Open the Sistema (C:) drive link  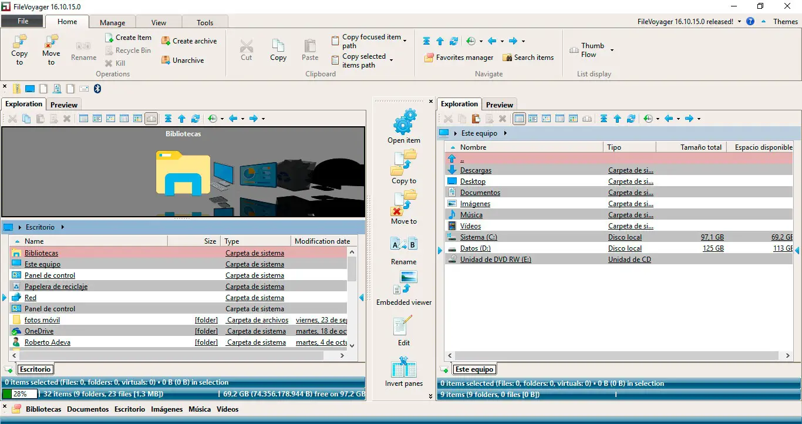[478, 237]
